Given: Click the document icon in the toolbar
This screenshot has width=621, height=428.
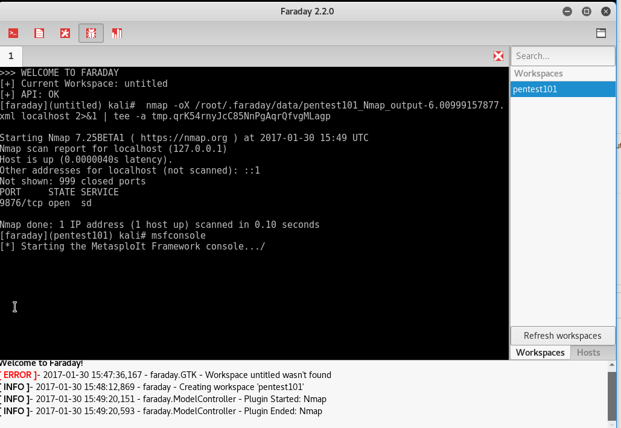Looking at the screenshot, I should [39, 33].
